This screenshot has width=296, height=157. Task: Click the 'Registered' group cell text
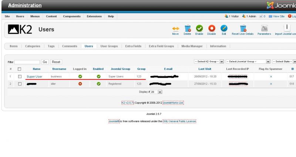pos(115,84)
